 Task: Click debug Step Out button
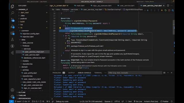(x=158, y=10)
